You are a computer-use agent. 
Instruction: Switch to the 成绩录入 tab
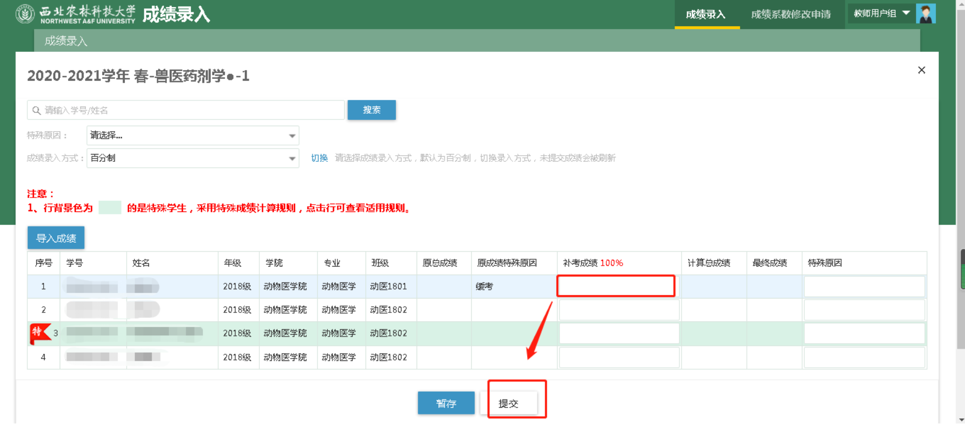click(706, 15)
